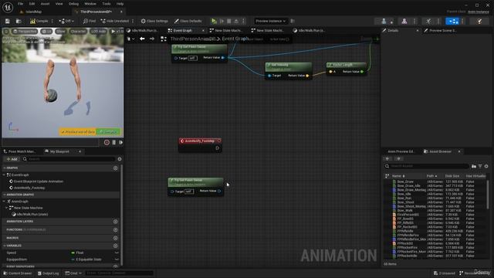
Task: Add a new function with plus icon
Action: point(115,230)
